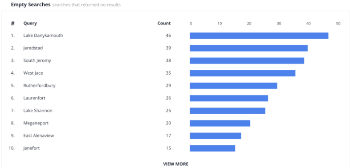Select the Janefort chart bar
Viewport: 350px width, 168px height.
pyautogui.click(x=212, y=148)
